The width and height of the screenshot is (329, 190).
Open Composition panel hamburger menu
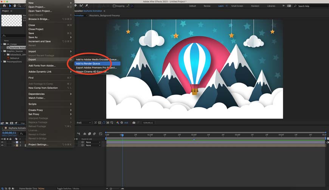point(104,11)
